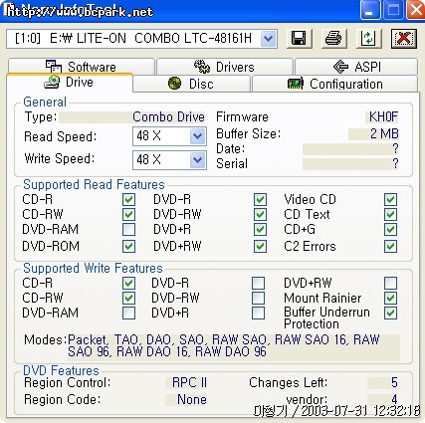This screenshot has height=423, width=425.
Task: Toggle CD-R write feature checkbox
Action: coord(128,283)
